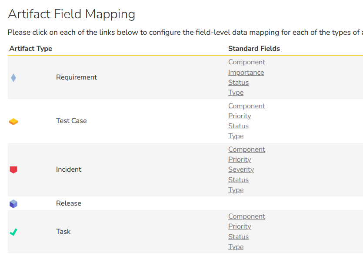Configure the Requirement Status mapping

pyautogui.click(x=238, y=83)
